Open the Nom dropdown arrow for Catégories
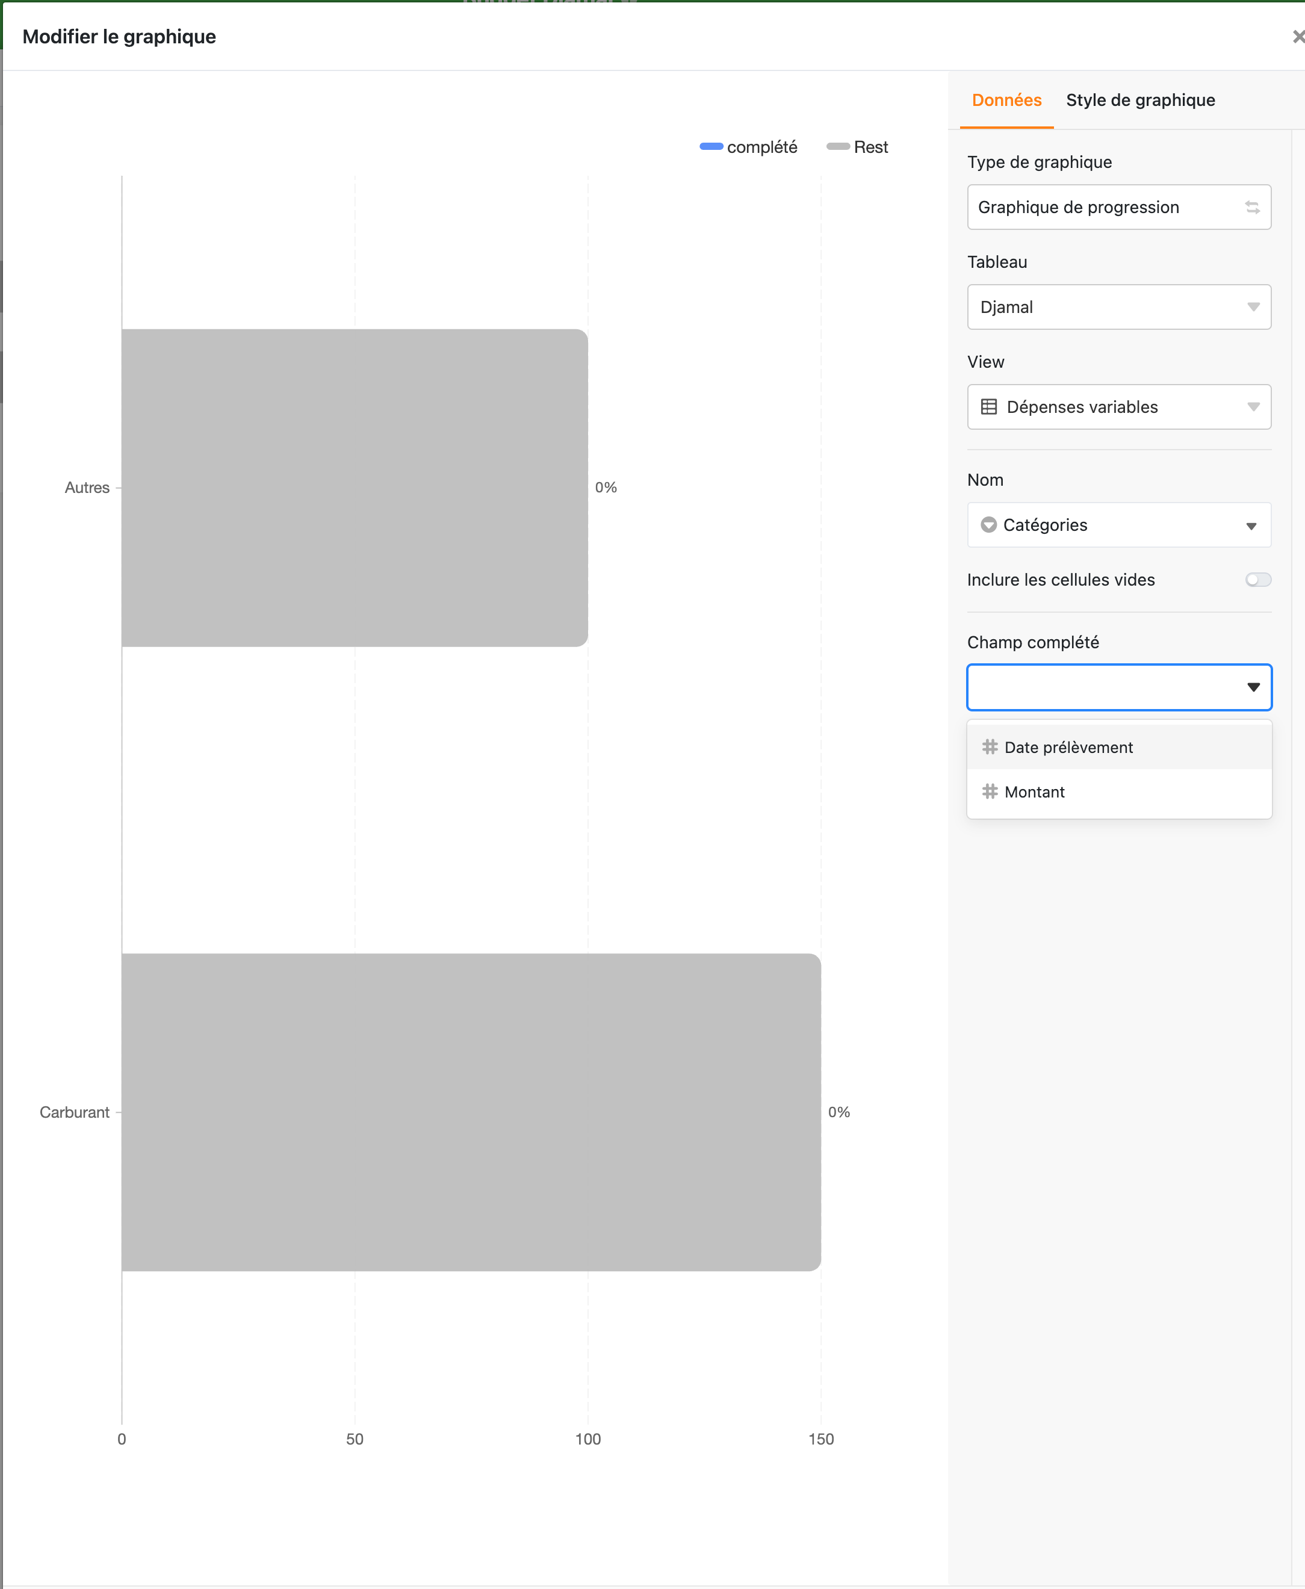Screen dimensions: 1305x1589 click(1251, 525)
